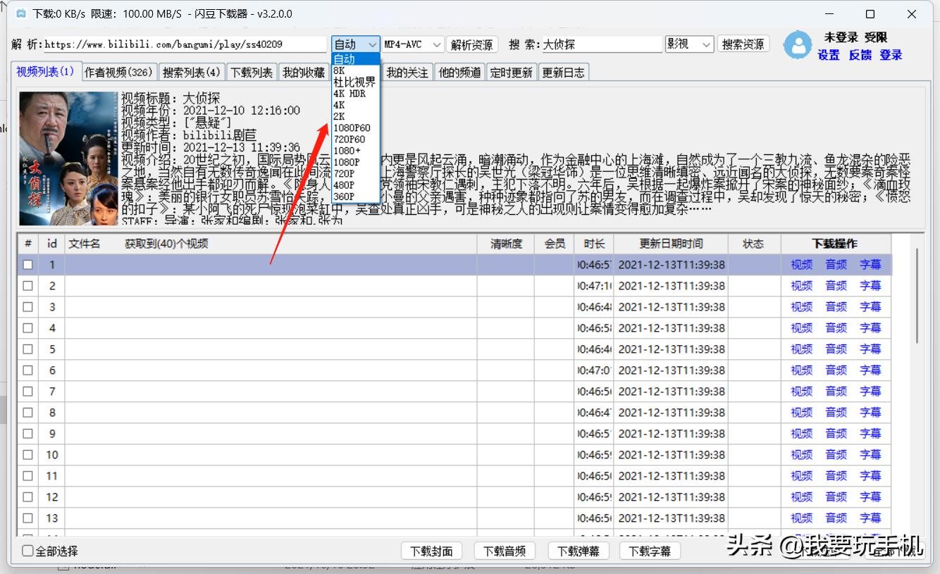The image size is (940, 574).
Task: Click the 大侦探 poster thumbnail
Action: pos(68,158)
